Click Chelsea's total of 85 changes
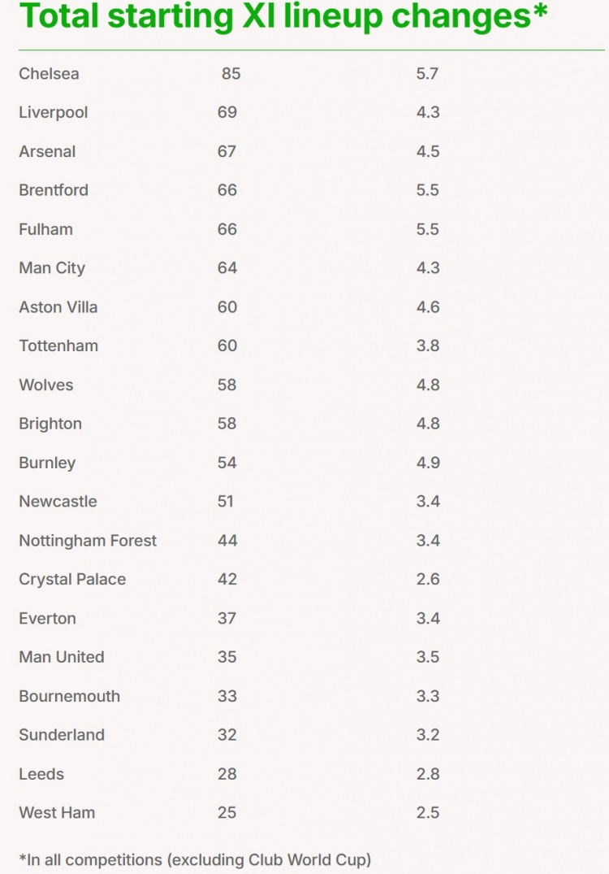The height and width of the screenshot is (874, 609). pyautogui.click(x=231, y=74)
